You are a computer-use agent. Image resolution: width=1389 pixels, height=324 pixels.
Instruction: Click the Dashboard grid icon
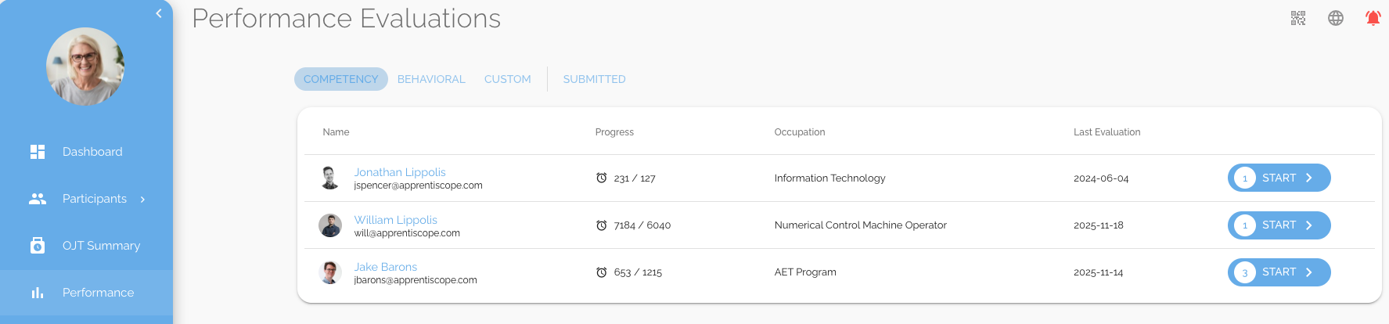[38, 152]
